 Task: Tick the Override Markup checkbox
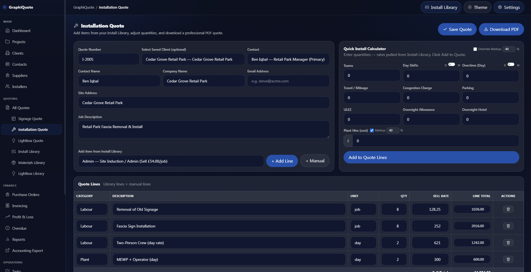tap(475, 49)
